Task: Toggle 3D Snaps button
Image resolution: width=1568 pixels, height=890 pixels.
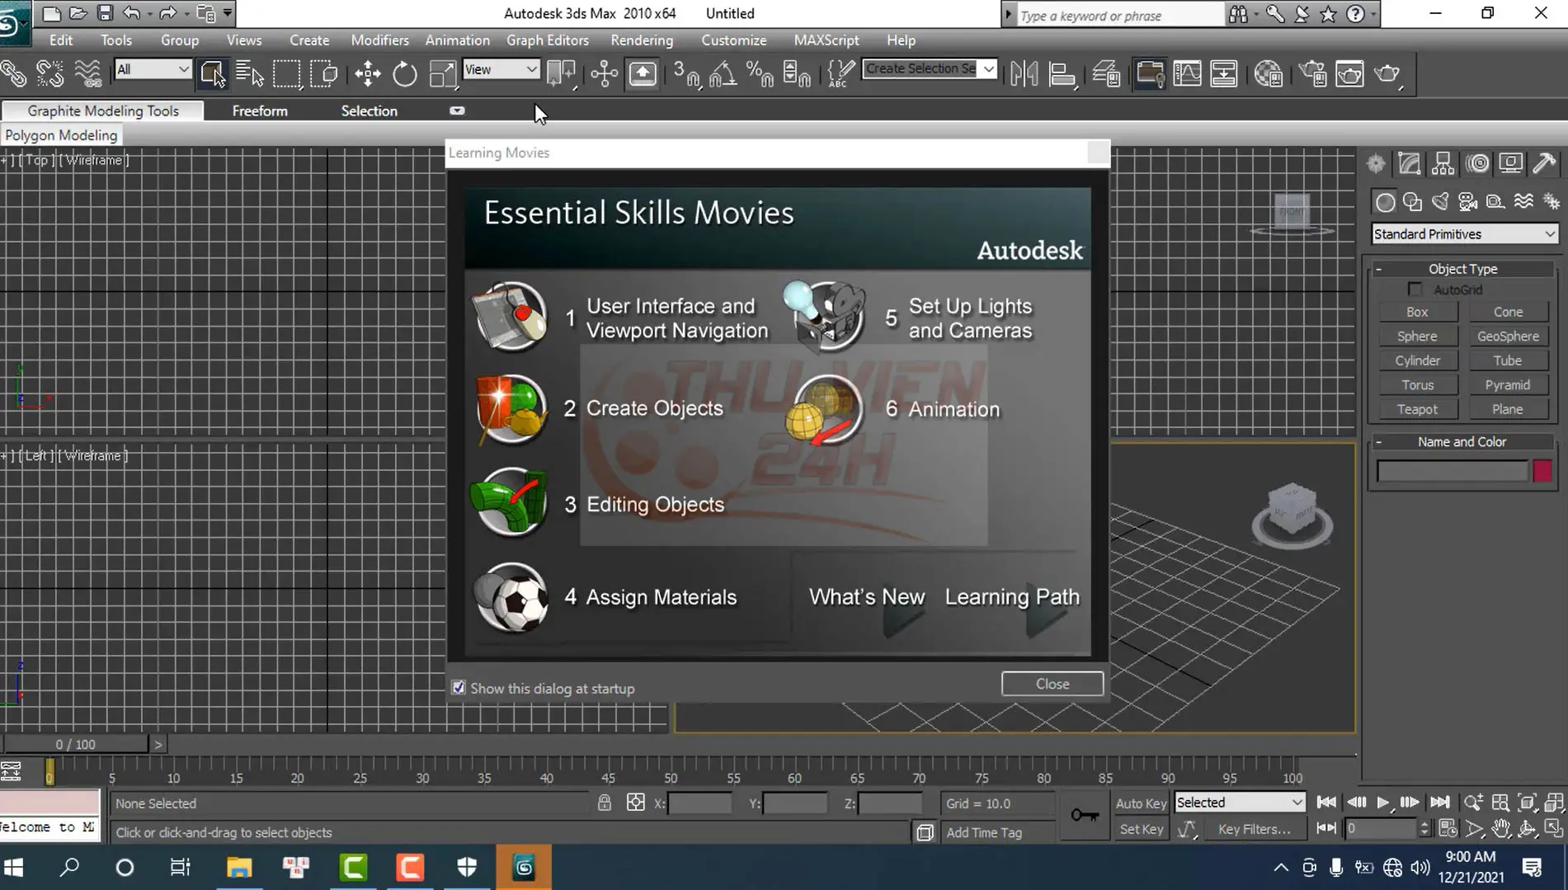Action: (686, 74)
